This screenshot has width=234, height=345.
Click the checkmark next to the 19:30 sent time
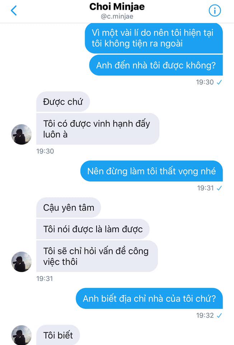[x=219, y=82]
